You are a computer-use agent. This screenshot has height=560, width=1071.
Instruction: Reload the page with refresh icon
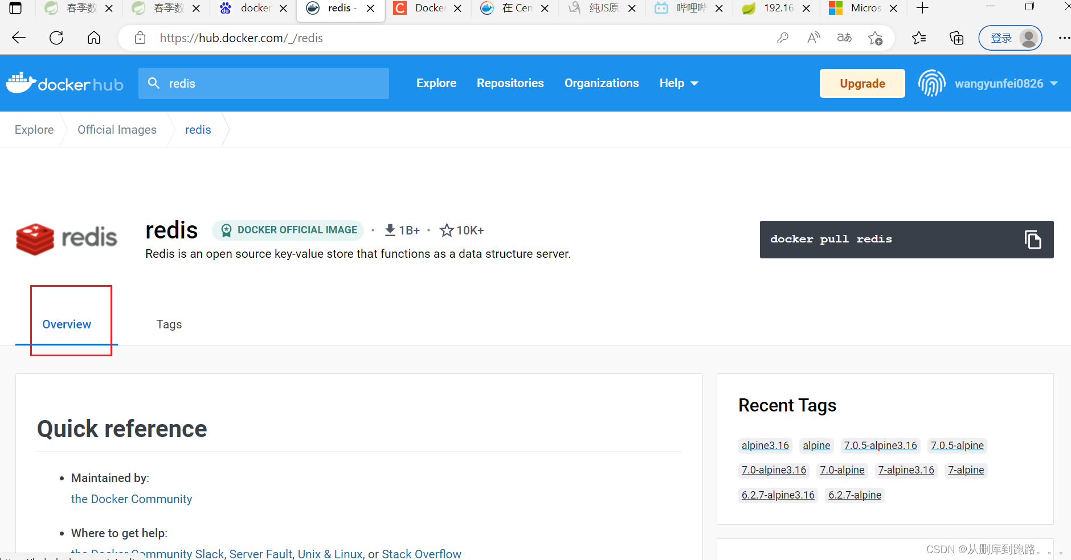click(x=56, y=38)
